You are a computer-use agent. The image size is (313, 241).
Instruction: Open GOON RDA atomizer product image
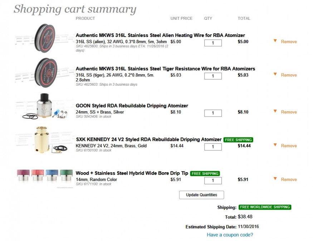click(x=45, y=107)
